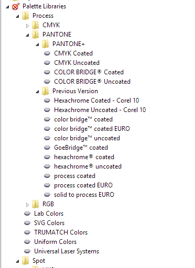Image resolution: width=195 pixels, height=268 pixels.
Task: Click palette icon beside color bridge™ uncoated
Action: pyautogui.click(x=47, y=138)
